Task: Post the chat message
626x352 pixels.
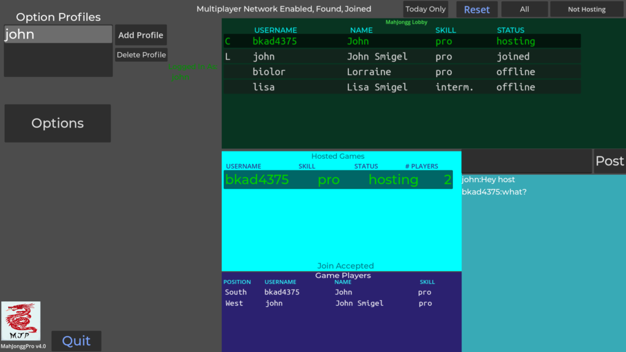Action: pyautogui.click(x=609, y=161)
